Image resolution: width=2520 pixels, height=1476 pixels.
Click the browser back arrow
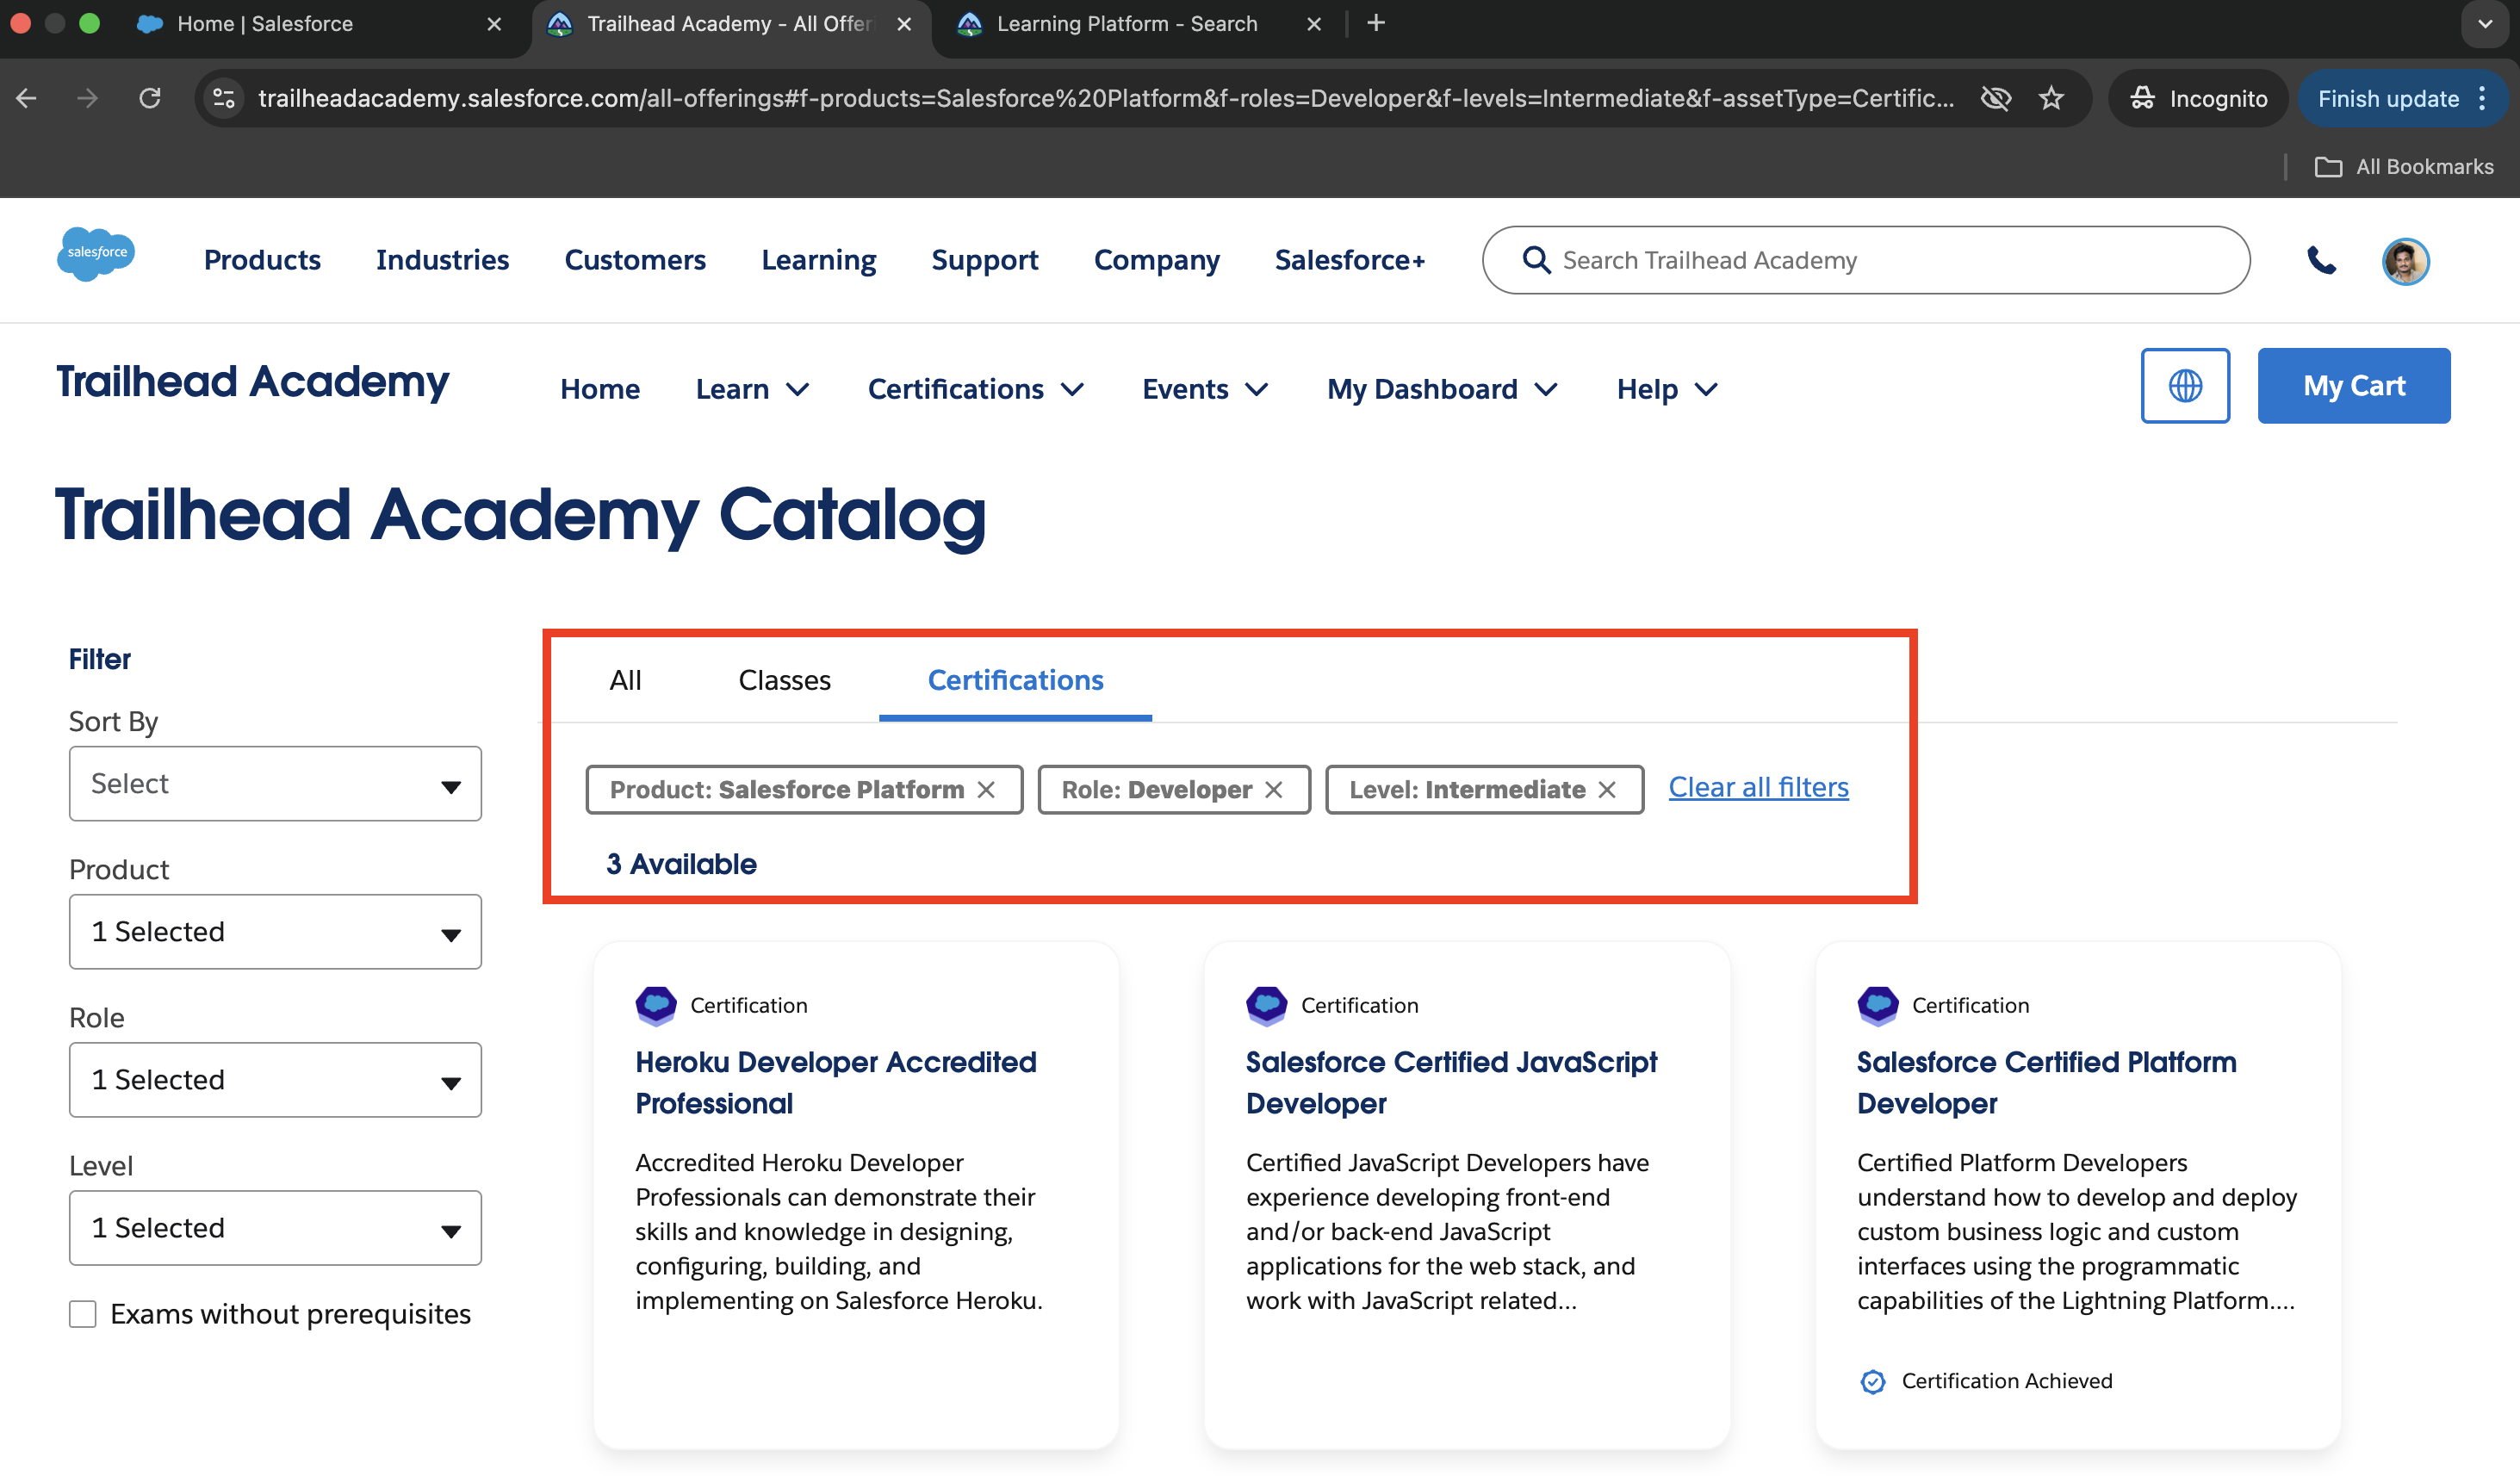27,98
